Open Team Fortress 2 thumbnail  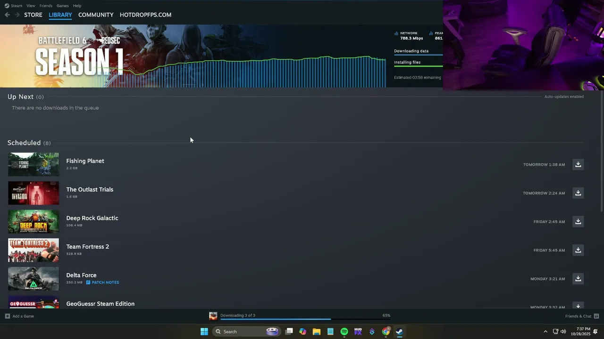click(34, 250)
